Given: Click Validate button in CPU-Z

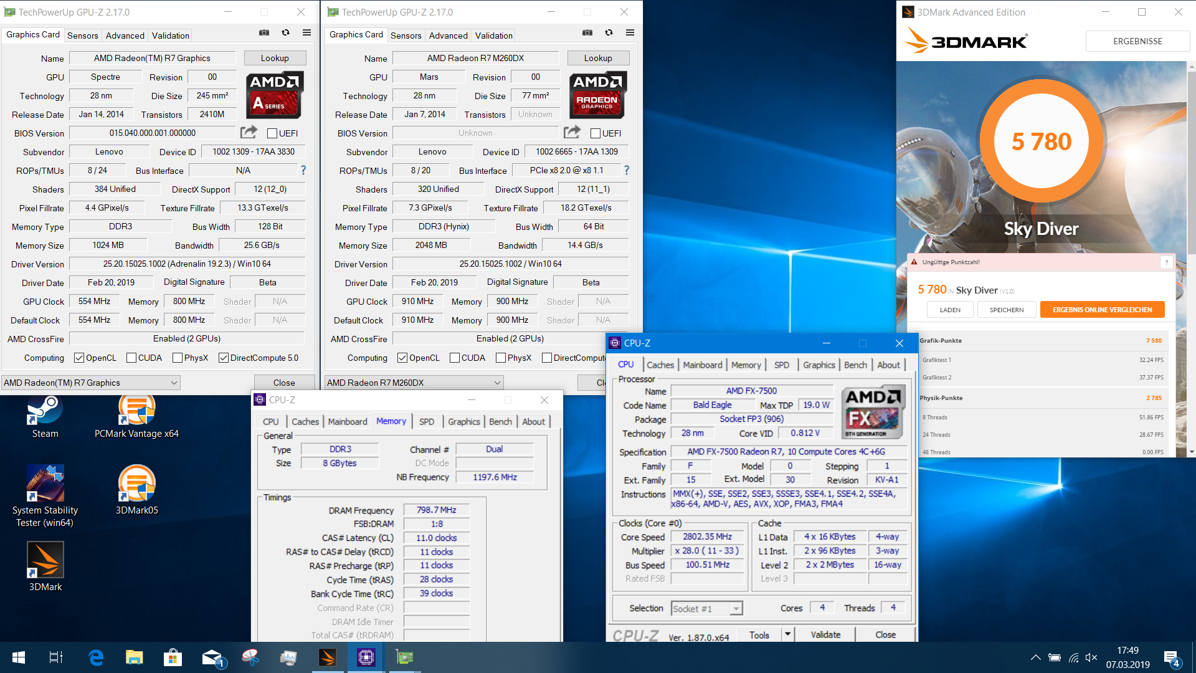Looking at the screenshot, I should coord(825,634).
